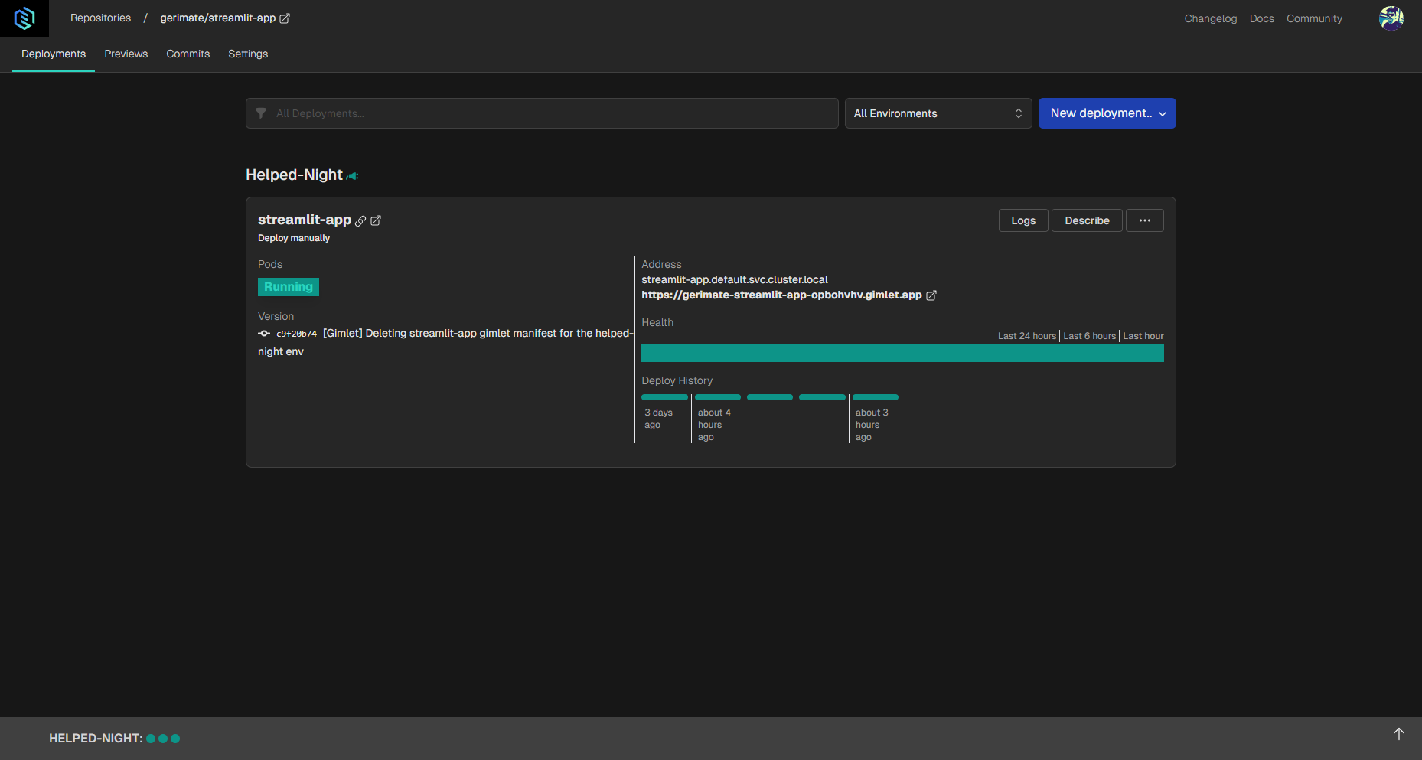Click chain link icon beside streamlit-app title
The width and height of the screenshot is (1422, 760).
point(360,220)
